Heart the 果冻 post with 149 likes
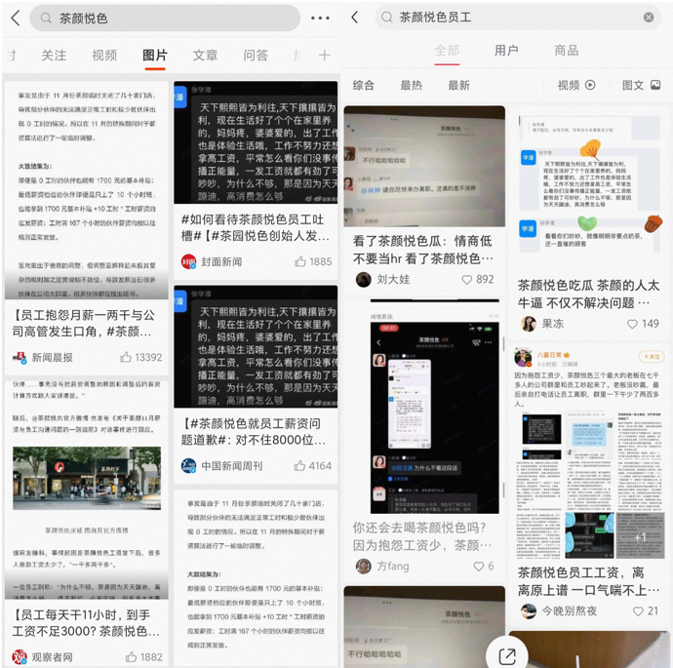This screenshot has width=673, height=668. pyautogui.click(x=632, y=324)
